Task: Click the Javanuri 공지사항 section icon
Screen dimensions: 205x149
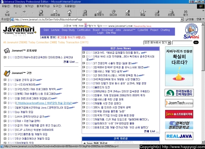Action: 7,51
